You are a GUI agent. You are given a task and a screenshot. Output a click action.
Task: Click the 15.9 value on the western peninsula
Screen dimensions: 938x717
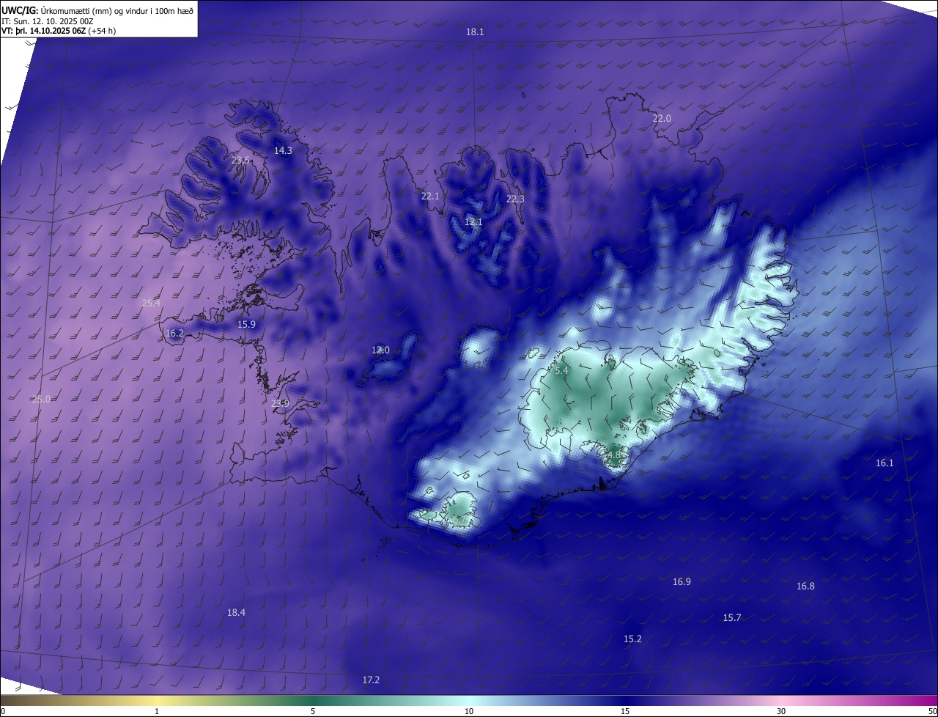click(x=246, y=324)
